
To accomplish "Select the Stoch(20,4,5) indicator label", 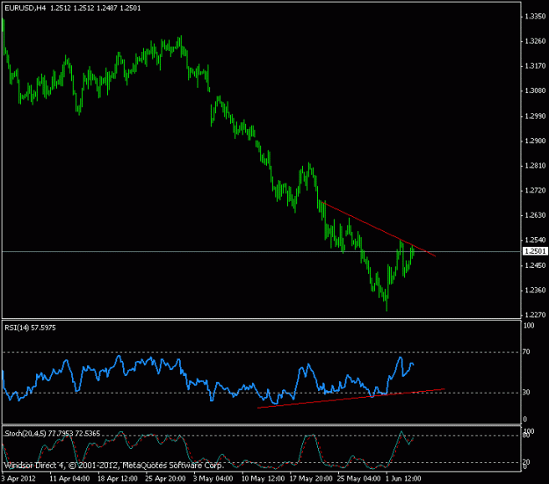I will click(x=52, y=434).
